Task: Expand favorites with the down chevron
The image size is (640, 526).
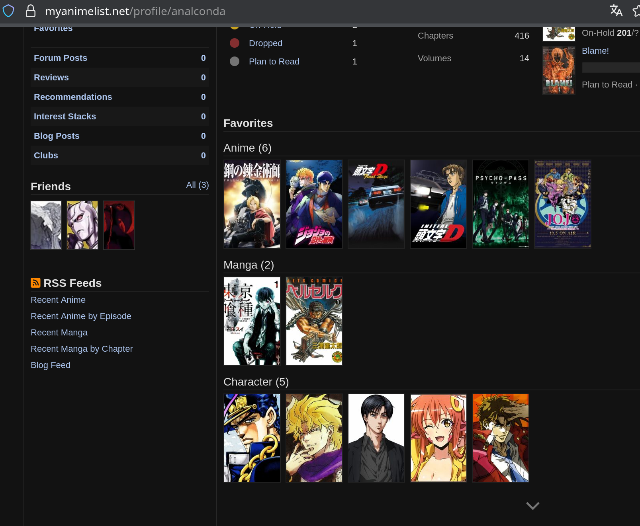Action: [x=532, y=506]
